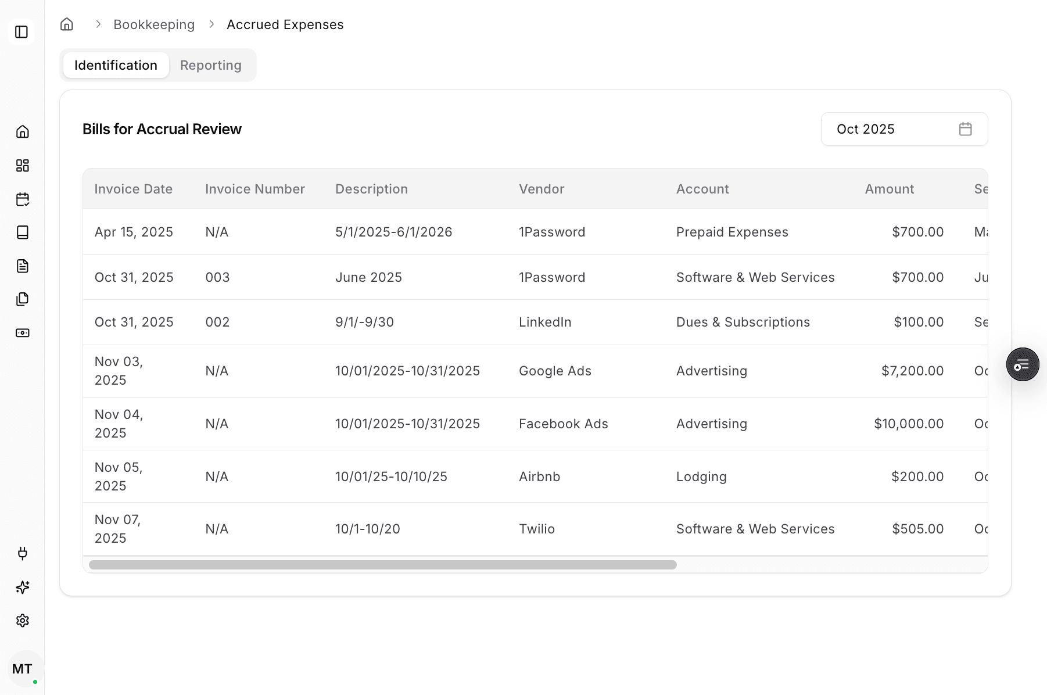
Task: Click the home breadcrumb icon
Action: [x=66, y=24]
